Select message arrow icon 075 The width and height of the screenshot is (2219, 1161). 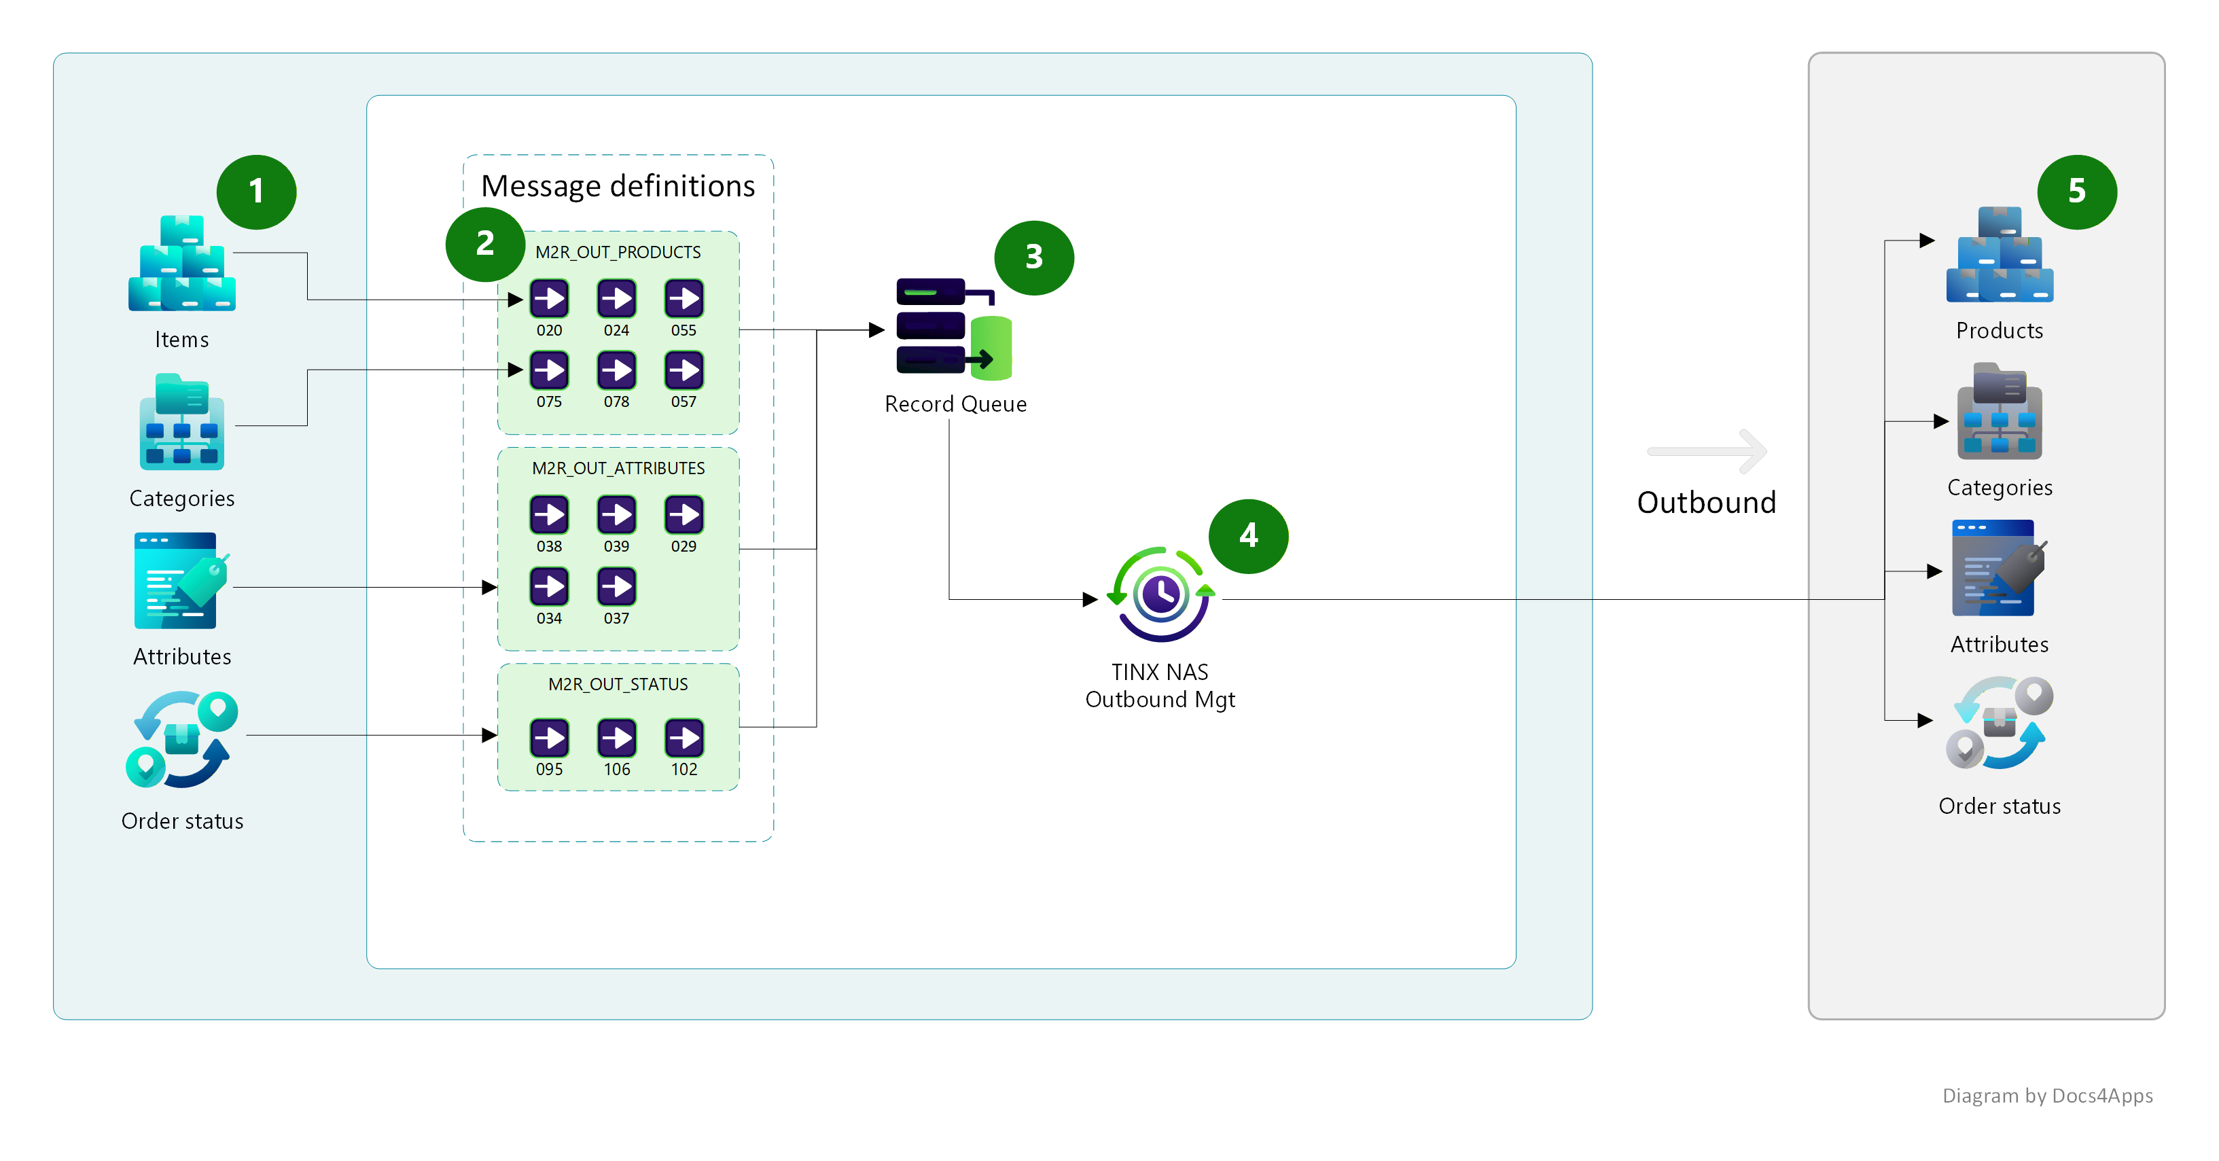pos(549,370)
